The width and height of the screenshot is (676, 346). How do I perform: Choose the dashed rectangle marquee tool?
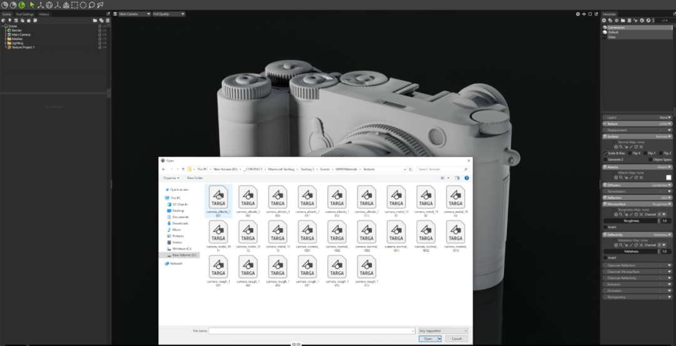pyautogui.click(x=74, y=5)
